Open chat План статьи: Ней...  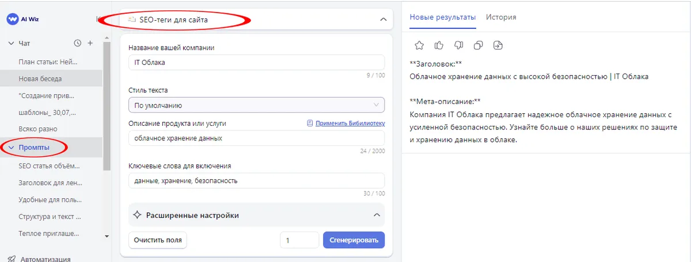click(x=48, y=61)
